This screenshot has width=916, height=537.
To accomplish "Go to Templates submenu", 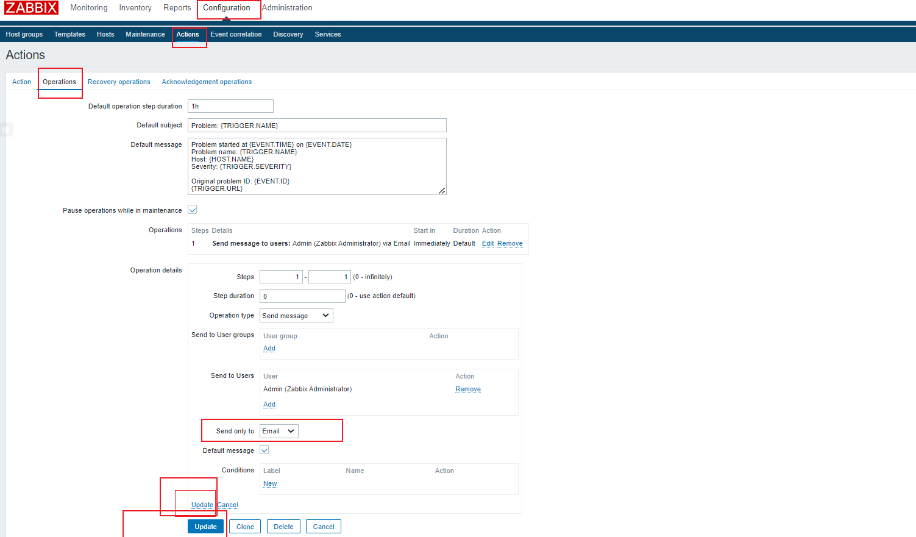I will click(69, 34).
